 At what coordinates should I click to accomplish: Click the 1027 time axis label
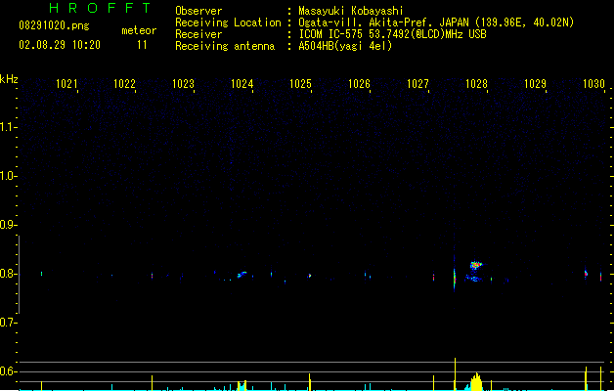click(x=417, y=84)
